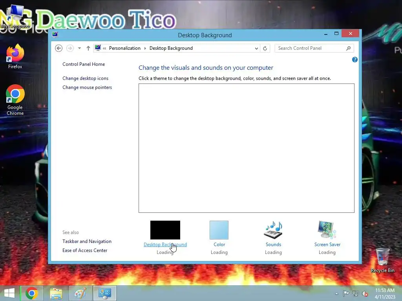Expand the address bar history dropdown
Viewport: 402px width, 301px height.
256,48
